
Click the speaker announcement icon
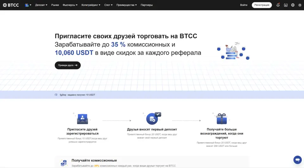[x=56, y=95]
